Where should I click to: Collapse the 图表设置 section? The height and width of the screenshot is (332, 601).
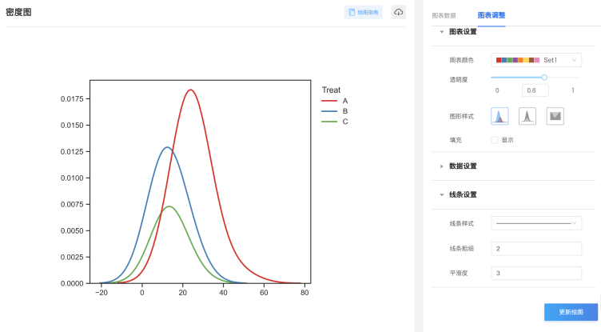tap(442, 32)
